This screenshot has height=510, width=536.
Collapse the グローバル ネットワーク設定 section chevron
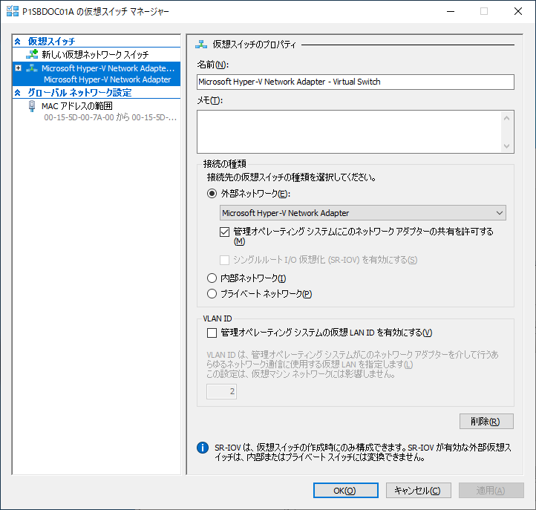[x=18, y=93]
